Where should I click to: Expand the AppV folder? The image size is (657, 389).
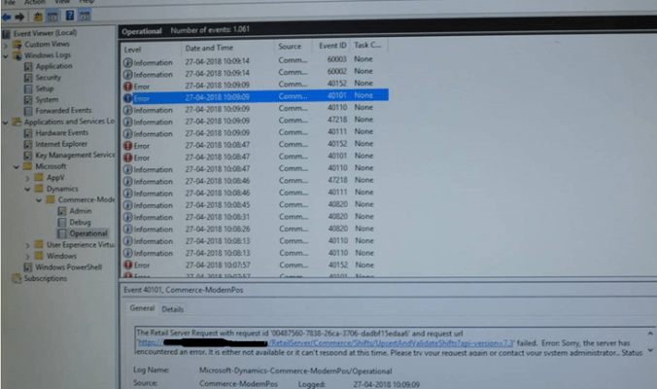tap(28, 178)
